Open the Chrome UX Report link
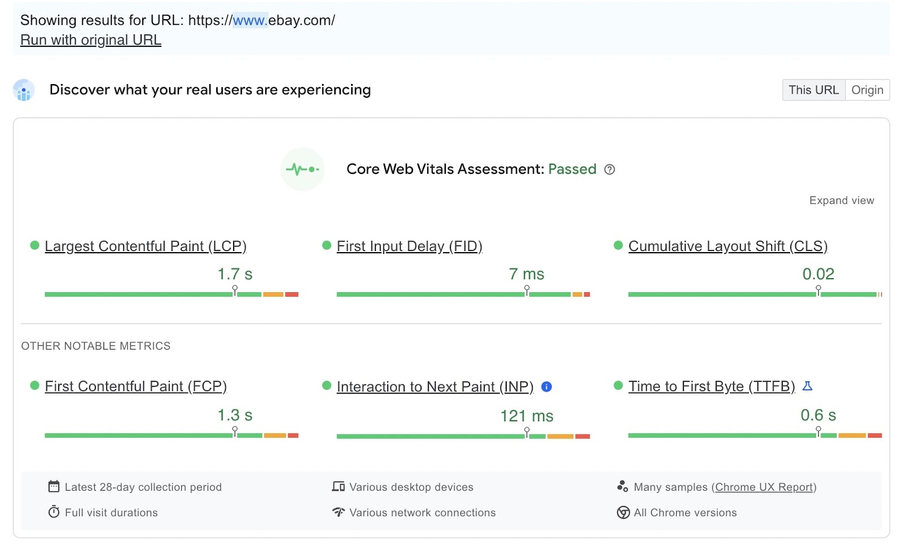The width and height of the screenshot is (903, 546). [x=764, y=487]
